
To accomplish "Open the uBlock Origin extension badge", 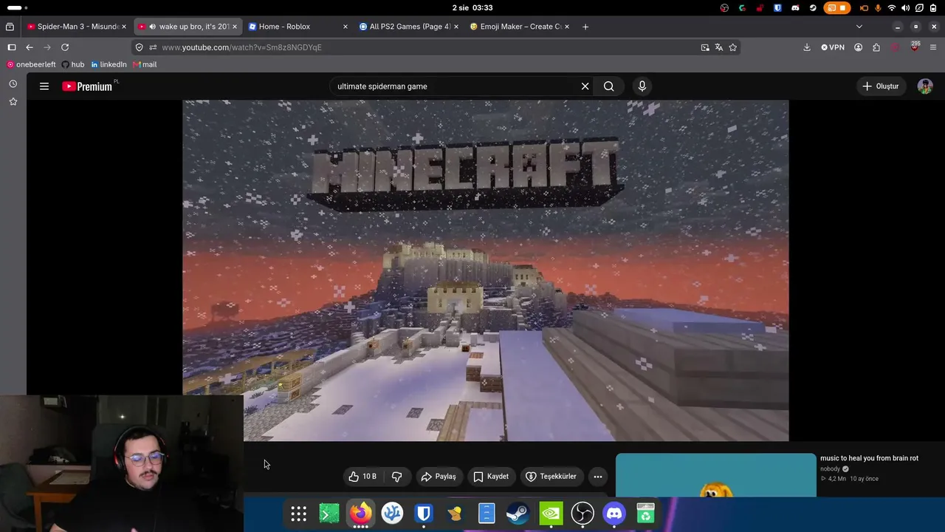I will tap(915, 47).
